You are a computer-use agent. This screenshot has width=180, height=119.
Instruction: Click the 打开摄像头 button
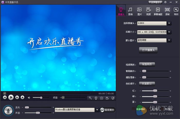coord(148,50)
